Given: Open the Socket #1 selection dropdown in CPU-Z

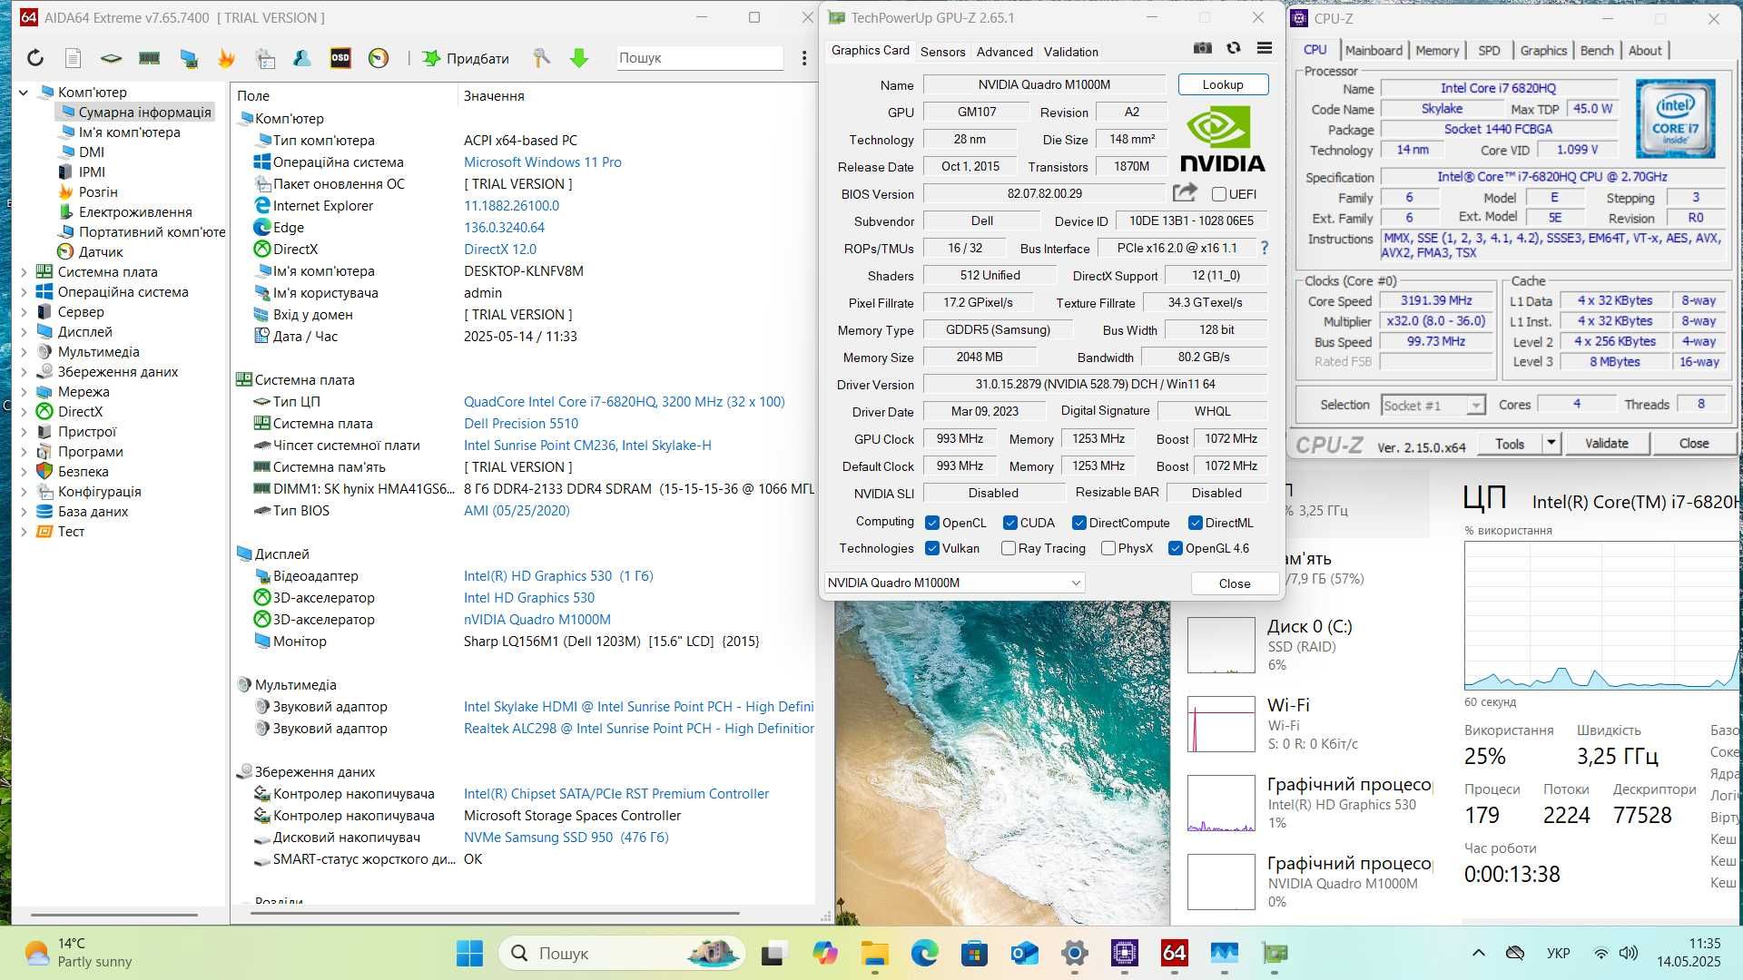Looking at the screenshot, I should tap(1433, 405).
